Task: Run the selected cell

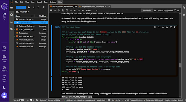Action: coord(71,10)
